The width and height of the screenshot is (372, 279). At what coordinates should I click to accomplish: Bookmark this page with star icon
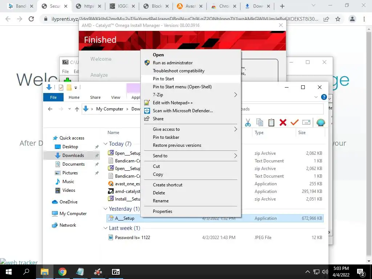338,19
